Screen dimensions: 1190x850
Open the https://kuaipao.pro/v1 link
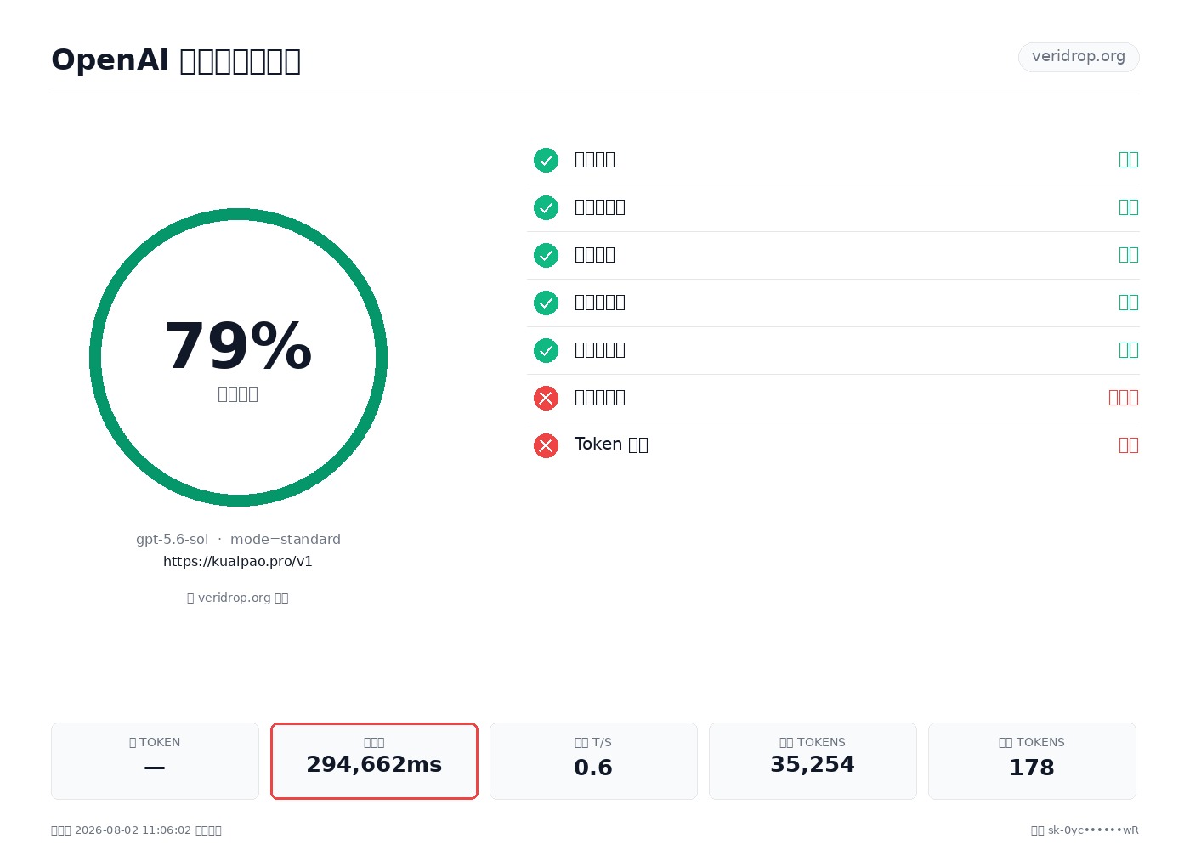pos(238,562)
